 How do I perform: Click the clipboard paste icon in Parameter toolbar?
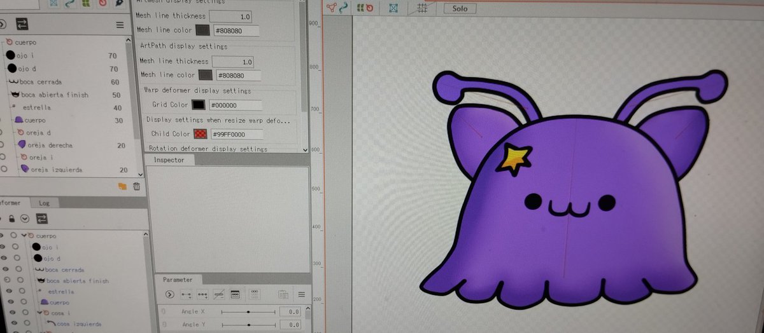click(283, 295)
